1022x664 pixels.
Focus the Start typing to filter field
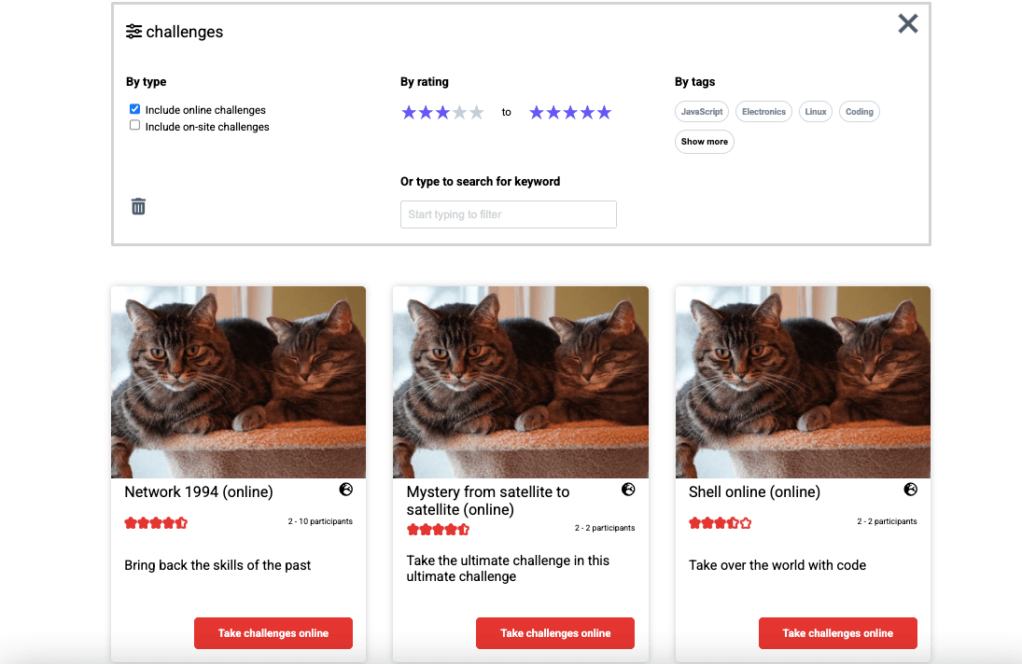[509, 214]
